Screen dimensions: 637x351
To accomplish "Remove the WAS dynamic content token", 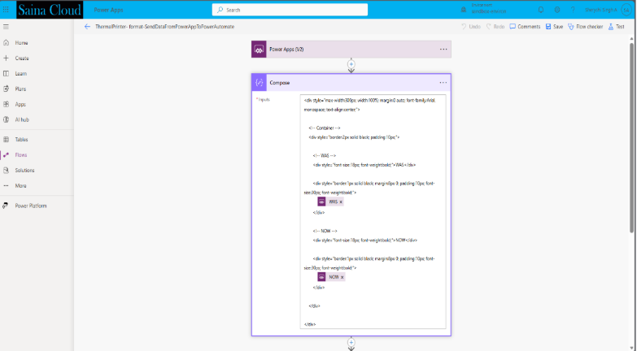I will click(x=341, y=201).
